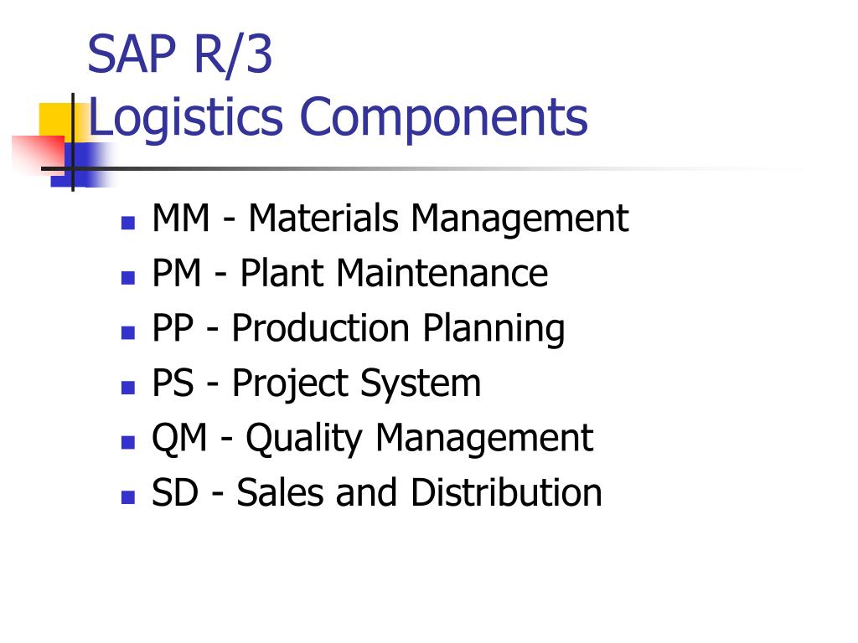Click the 'Logistics Components' heading text
This screenshot has width=858, height=643.
tap(338, 119)
